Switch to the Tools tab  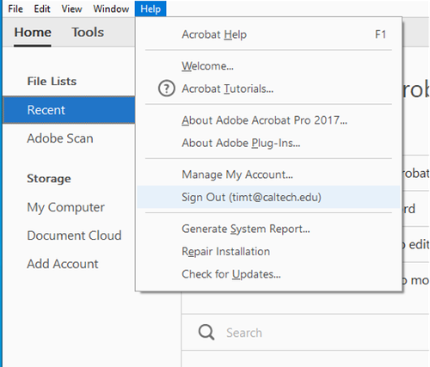[88, 32]
